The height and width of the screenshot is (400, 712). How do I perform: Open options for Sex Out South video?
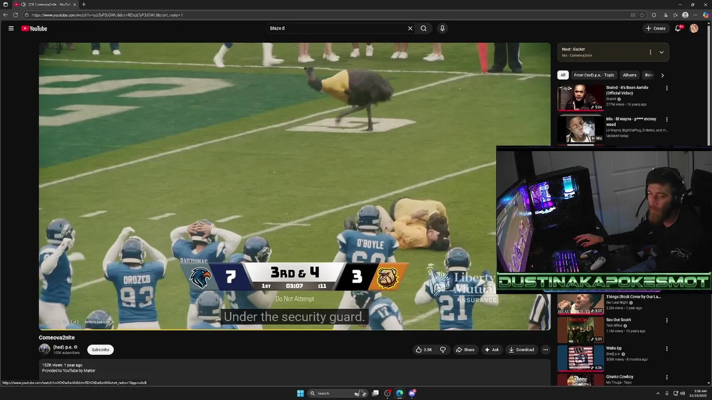pyautogui.click(x=666, y=321)
